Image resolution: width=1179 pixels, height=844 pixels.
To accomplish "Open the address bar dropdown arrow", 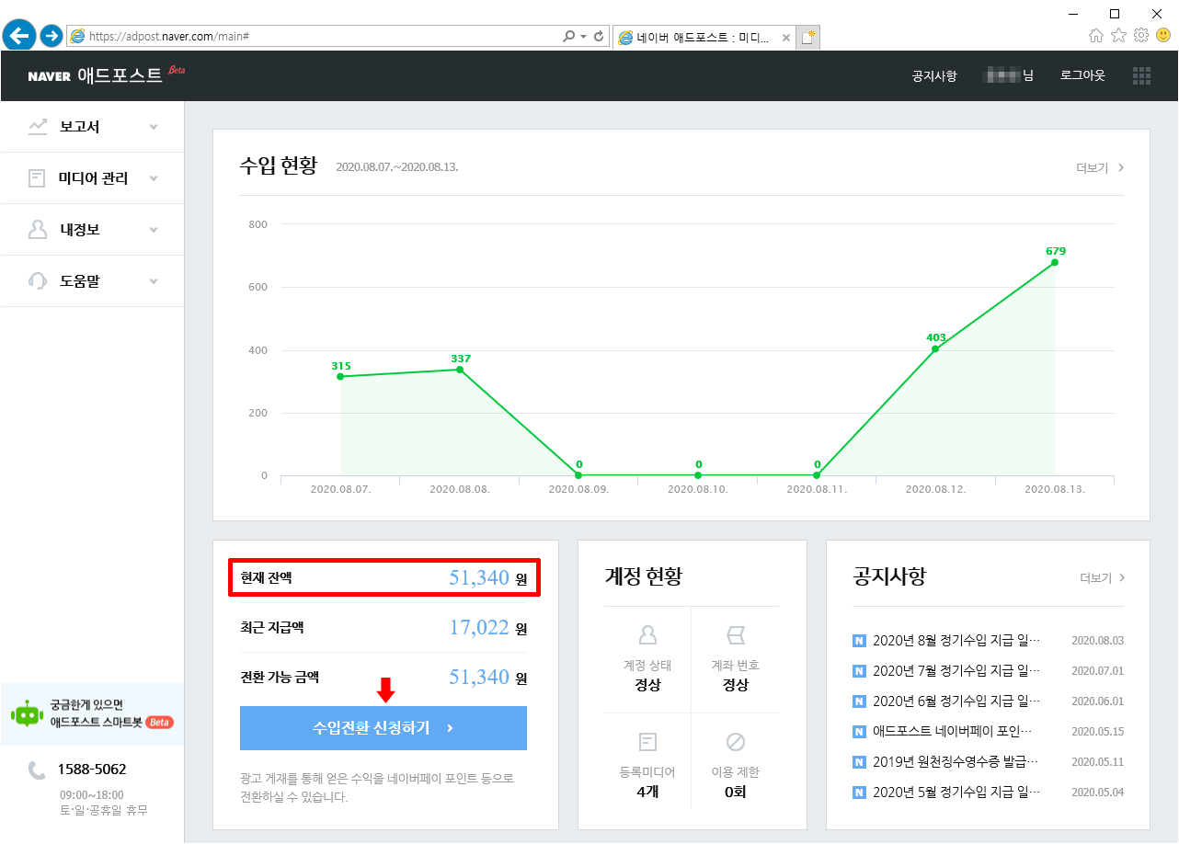I will tap(583, 36).
